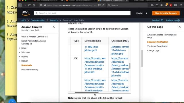Expand the Linux tree section
184x103 pixels.
tap(19, 48)
